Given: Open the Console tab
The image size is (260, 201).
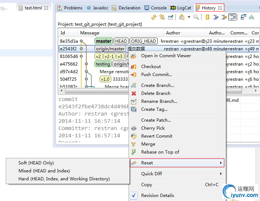Looking at the screenshot, I should coord(155,8).
